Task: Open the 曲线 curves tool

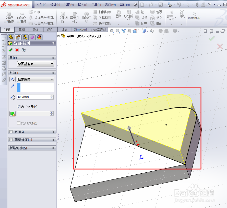Action: [x=182, y=14]
